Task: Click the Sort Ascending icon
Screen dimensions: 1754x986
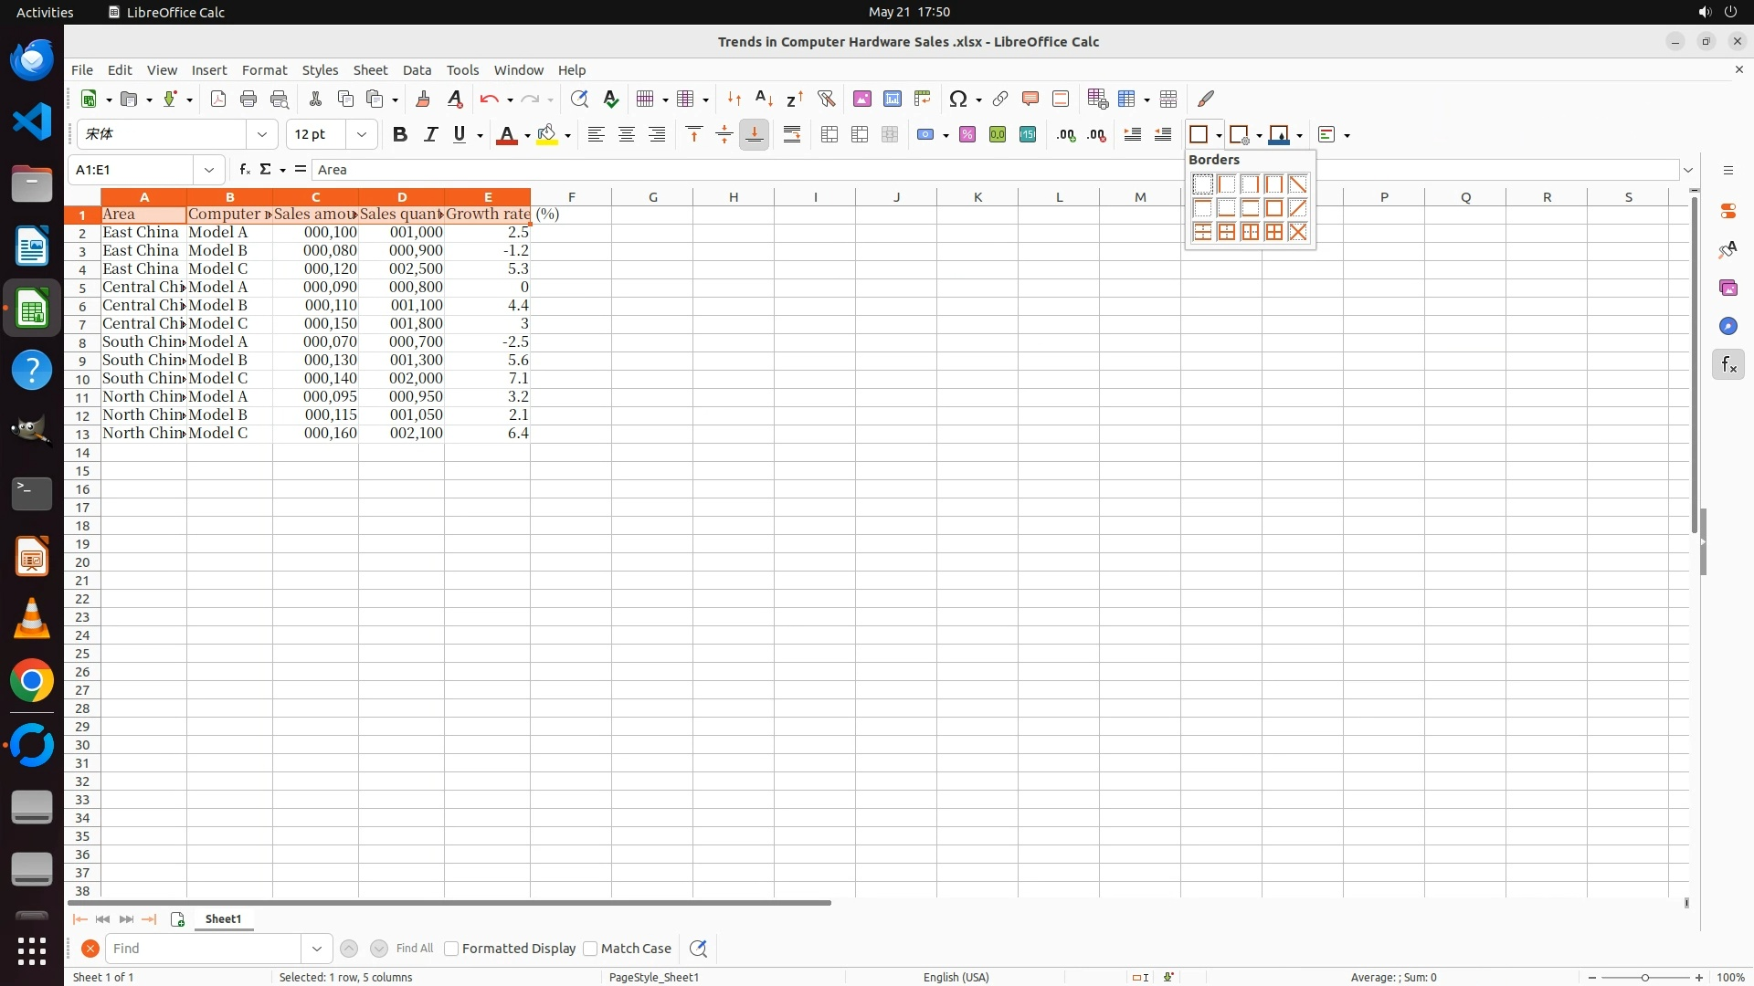Action: (765, 99)
